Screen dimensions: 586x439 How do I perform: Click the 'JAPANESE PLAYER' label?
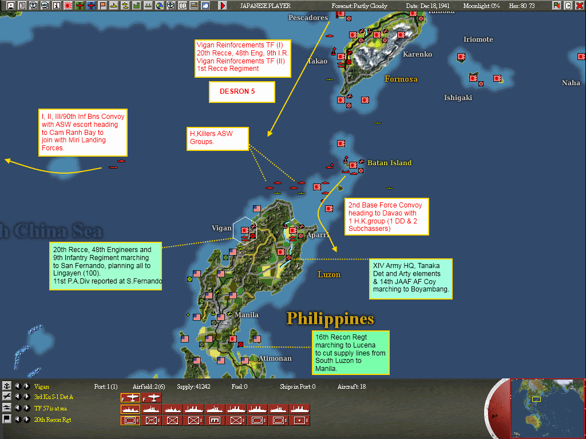click(266, 6)
